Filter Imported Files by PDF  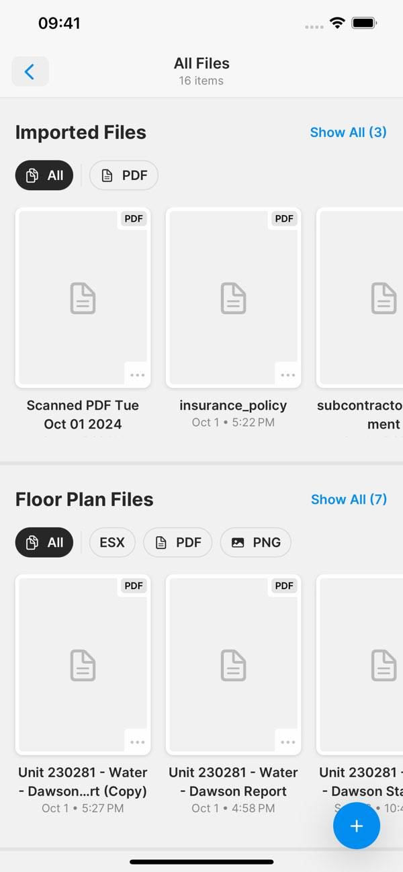tap(124, 175)
